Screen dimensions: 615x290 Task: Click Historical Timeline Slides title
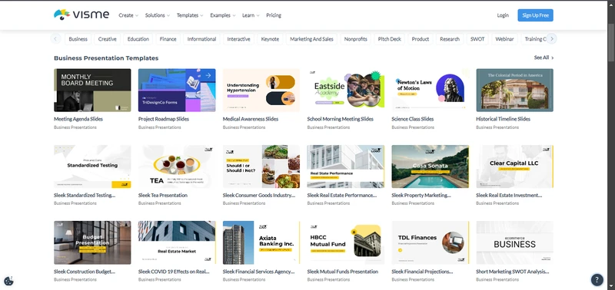click(x=503, y=119)
